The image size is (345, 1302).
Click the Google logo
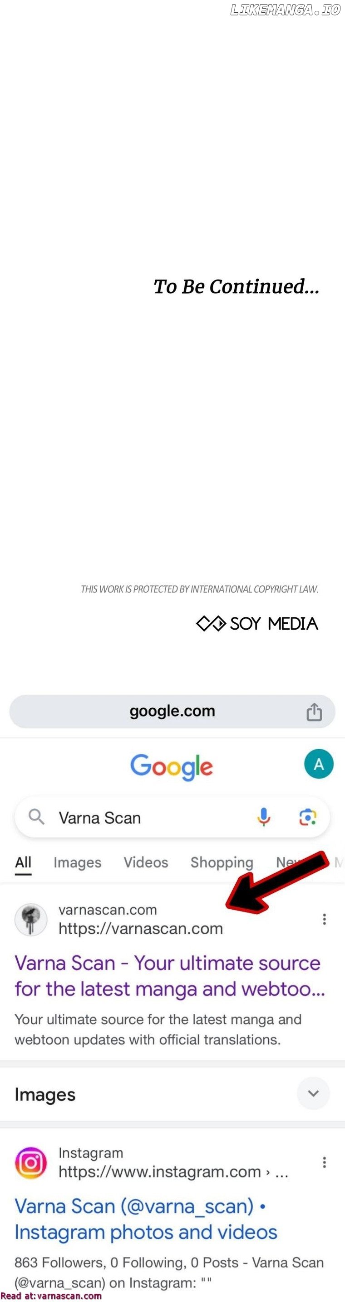click(x=172, y=767)
